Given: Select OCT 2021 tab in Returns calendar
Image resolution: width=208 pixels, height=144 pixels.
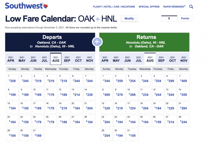Looking at the screenshot, I should (173, 59).
